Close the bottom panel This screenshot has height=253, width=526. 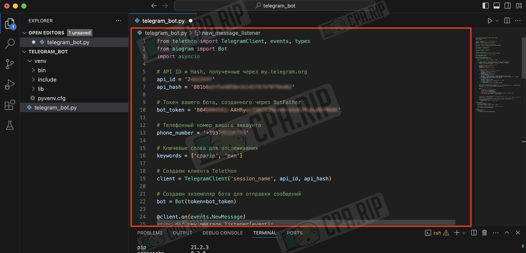click(518, 233)
